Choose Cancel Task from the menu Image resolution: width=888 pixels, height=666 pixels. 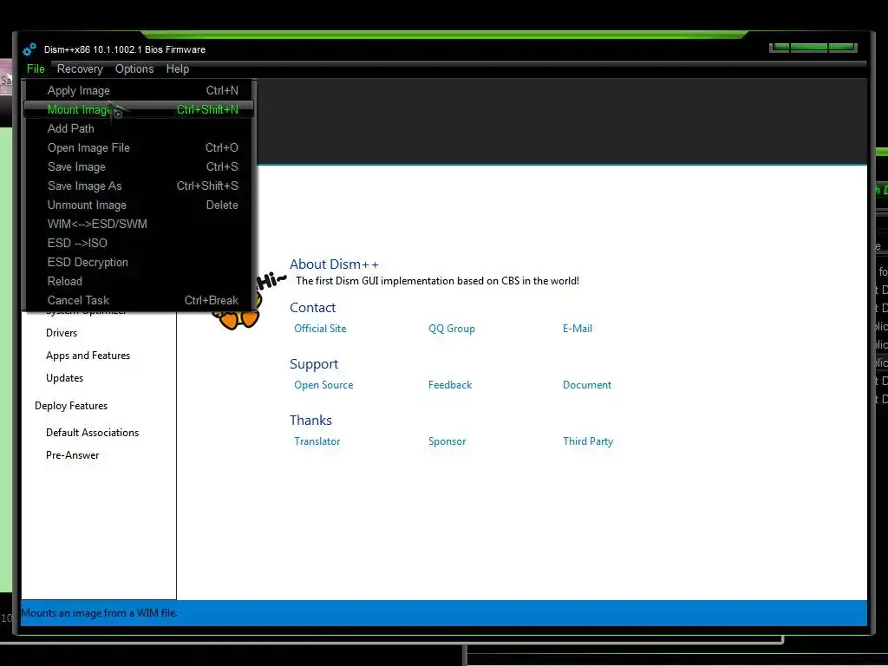coord(139,300)
